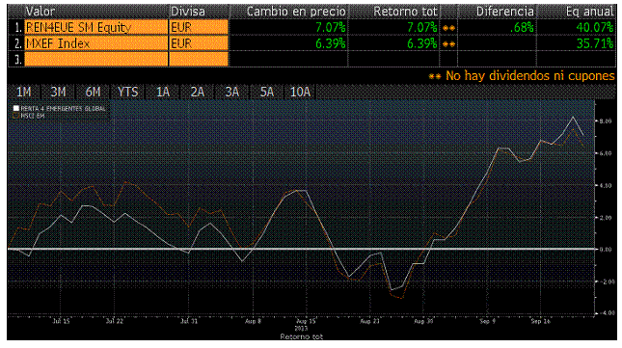Select the 3A period tab
This screenshot has width=622, height=348.
pos(231,92)
